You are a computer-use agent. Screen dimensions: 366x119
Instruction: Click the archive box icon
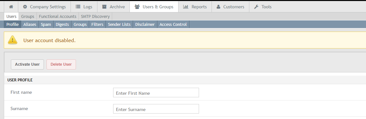[x=104, y=7]
